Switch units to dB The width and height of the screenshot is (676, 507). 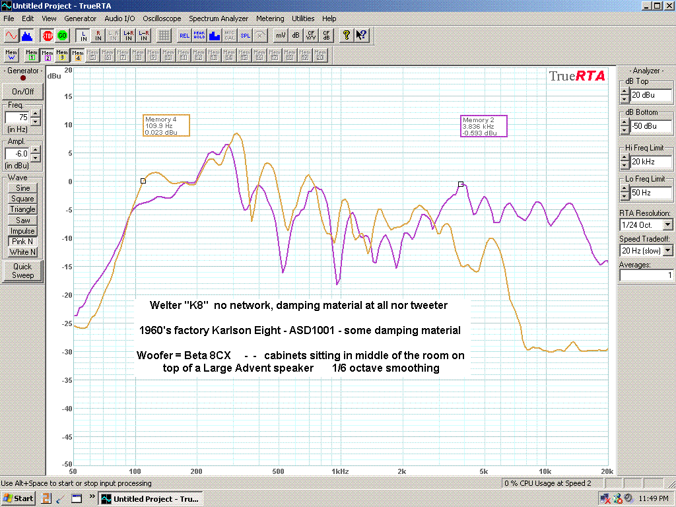295,36
